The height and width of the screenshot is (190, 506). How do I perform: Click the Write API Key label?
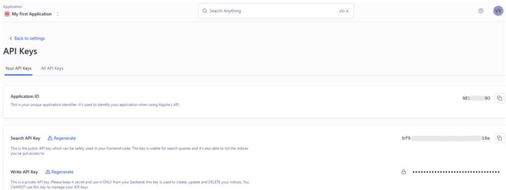(x=24, y=172)
